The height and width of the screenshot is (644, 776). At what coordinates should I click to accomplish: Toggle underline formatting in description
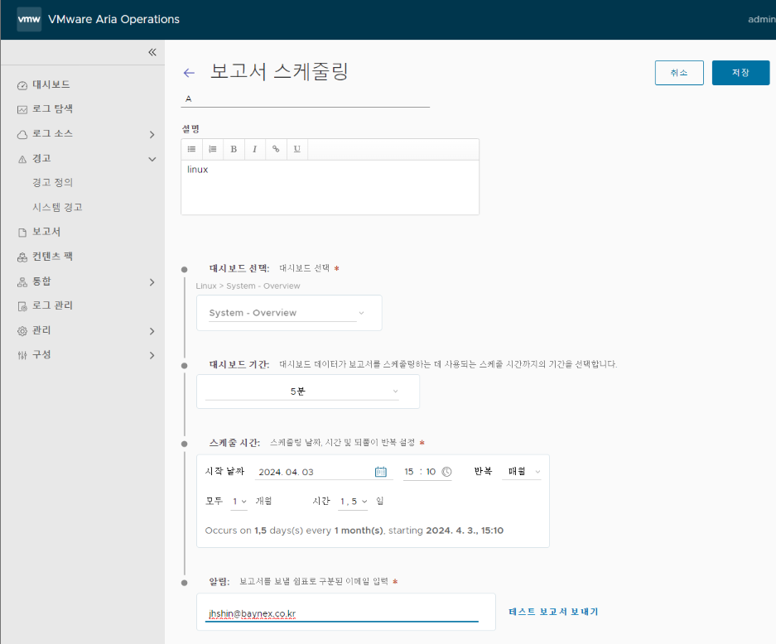[297, 149]
